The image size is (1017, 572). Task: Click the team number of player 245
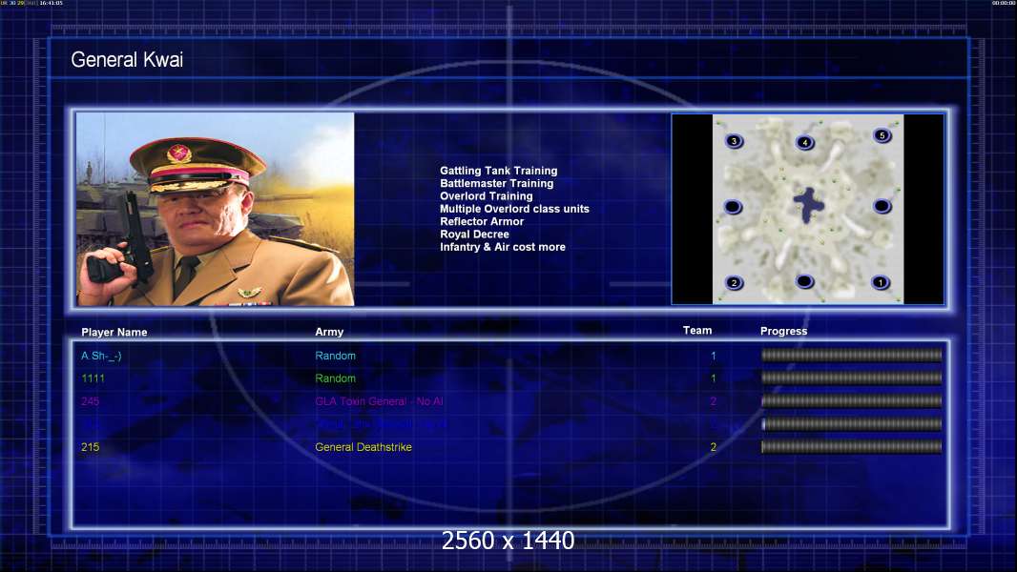714,401
